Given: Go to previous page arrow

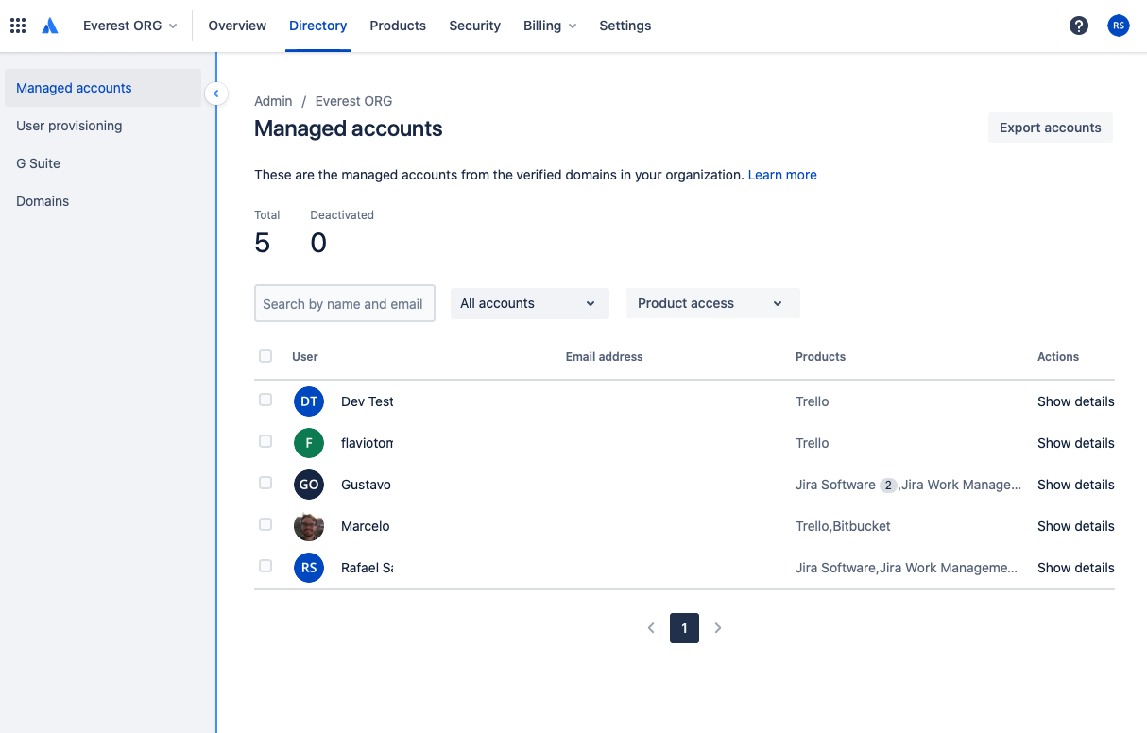Looking at the screenshot, I should [x=651, y=628].
